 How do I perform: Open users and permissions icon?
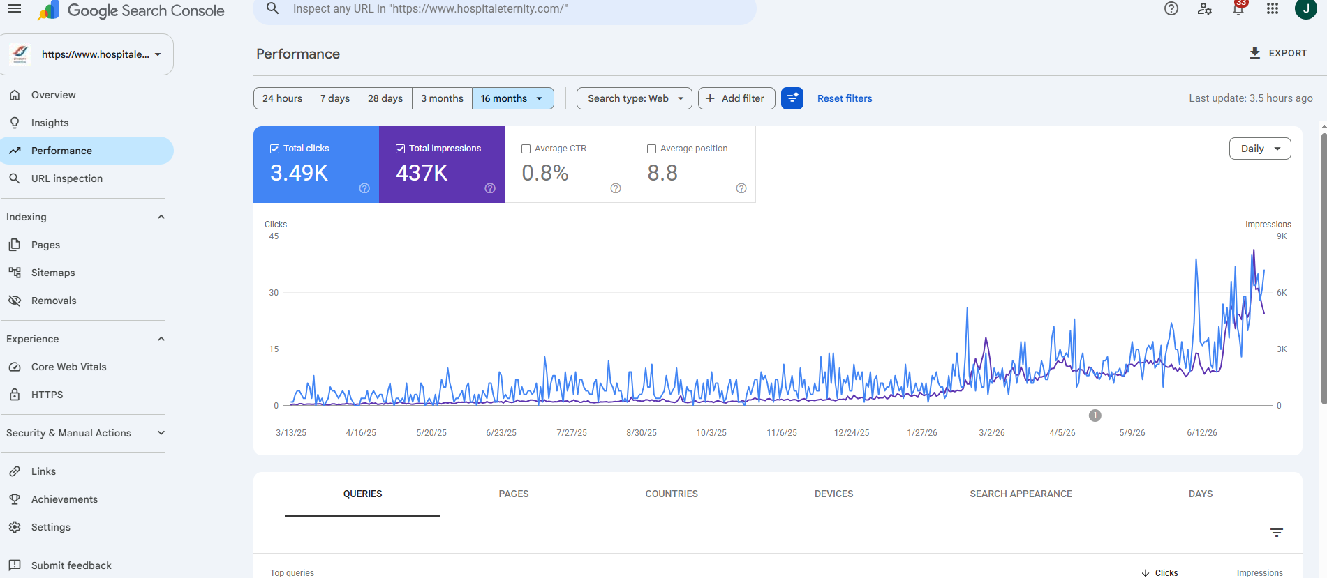1205,8
